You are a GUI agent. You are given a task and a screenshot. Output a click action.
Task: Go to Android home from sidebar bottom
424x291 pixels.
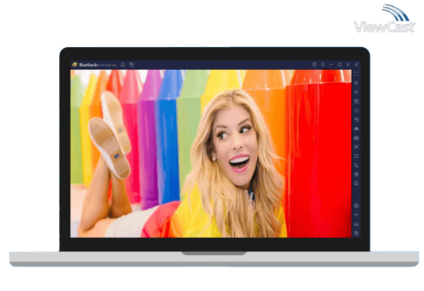click(356, 224)
